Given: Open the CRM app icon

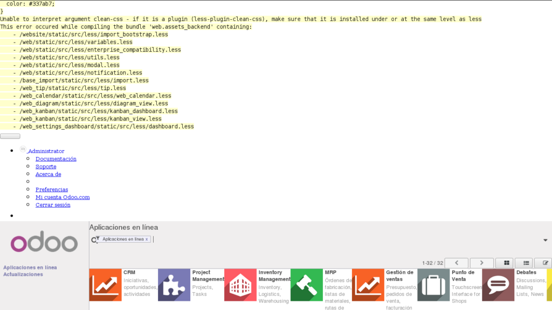Looking at the screenshot, I should coord(105,285).
